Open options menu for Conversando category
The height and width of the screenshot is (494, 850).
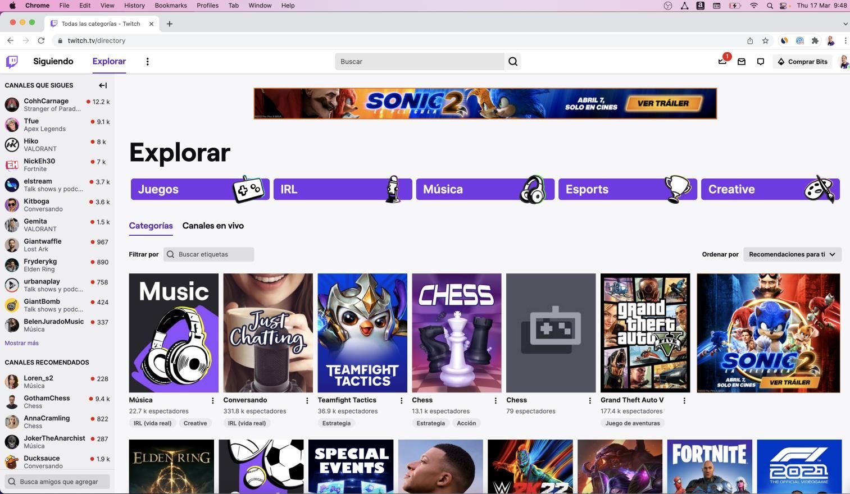307,400
